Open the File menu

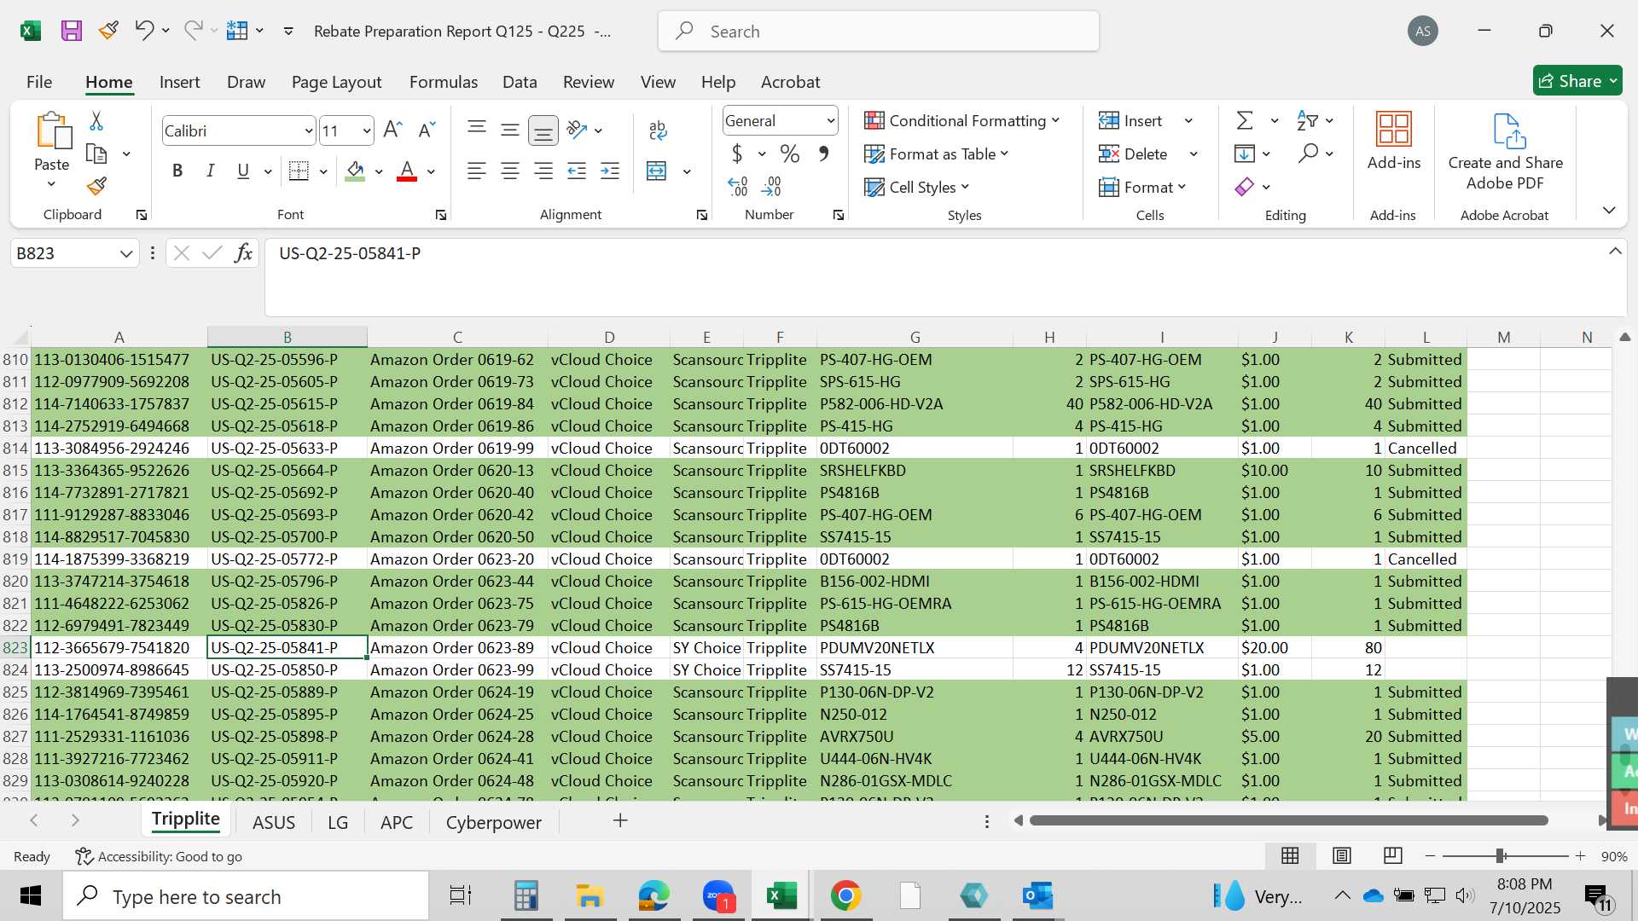(39, 82)
